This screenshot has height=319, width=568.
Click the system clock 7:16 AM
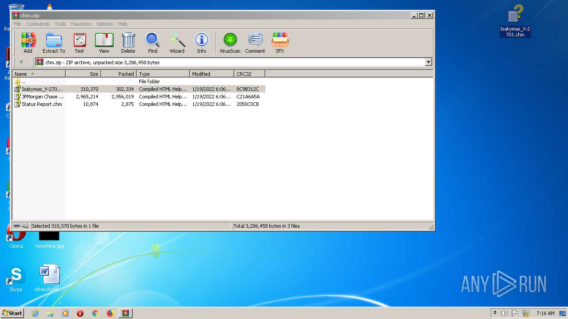tap(545, 313)
